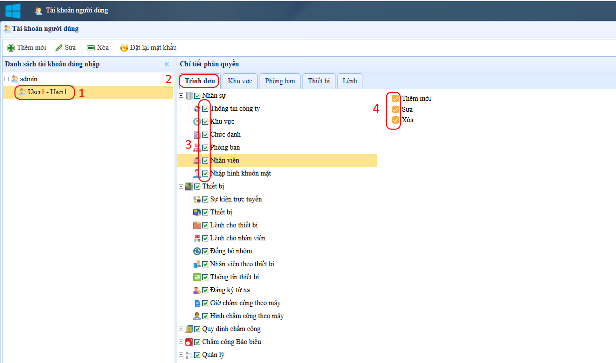The height and width of the screenshot is (363, 616).
Task: Click the Giờ chấm công theo máy icon
Action: pos(197,303)
